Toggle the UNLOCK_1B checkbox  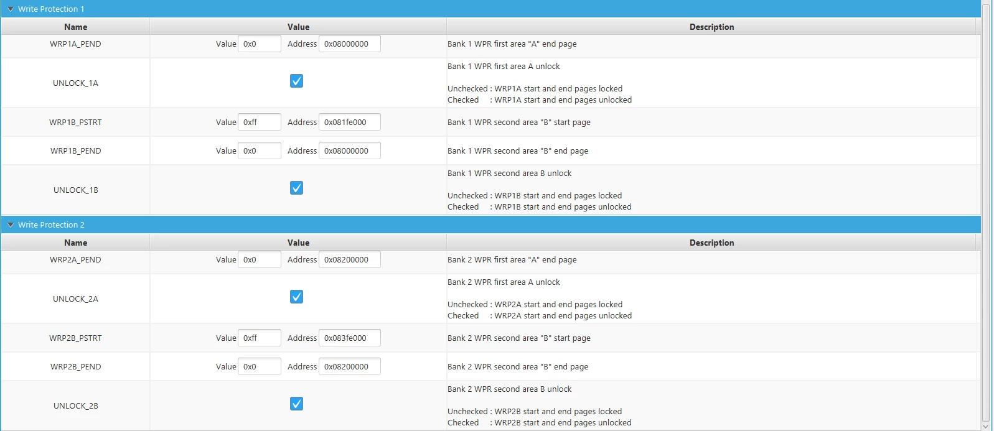(x=297, y=188)
